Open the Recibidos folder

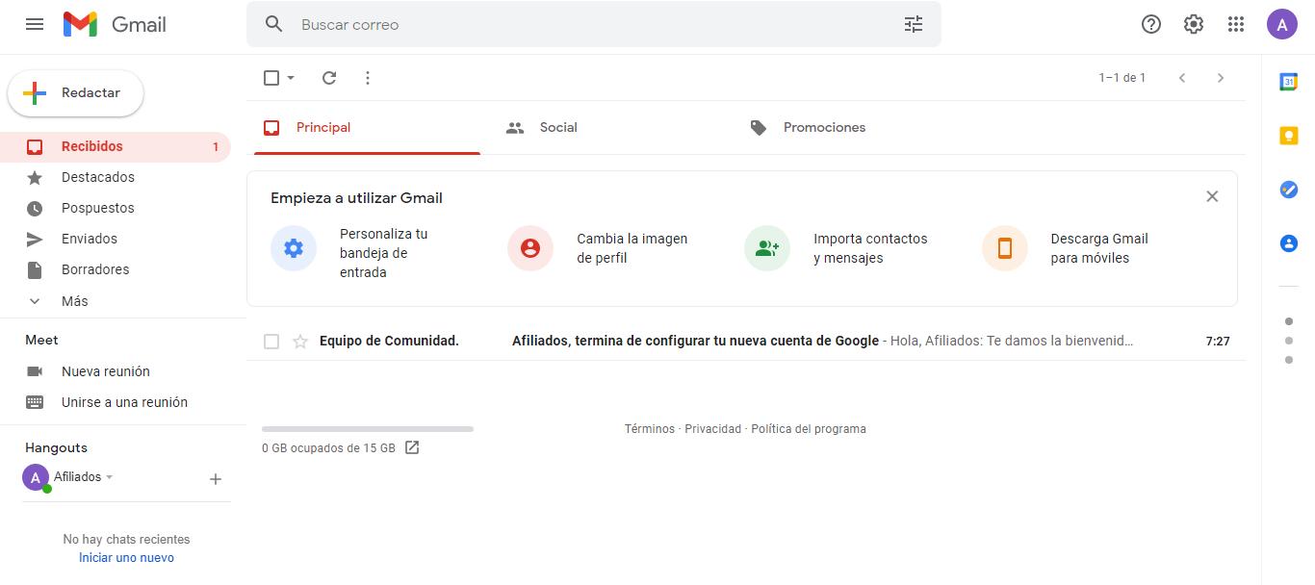coord(116,147)
